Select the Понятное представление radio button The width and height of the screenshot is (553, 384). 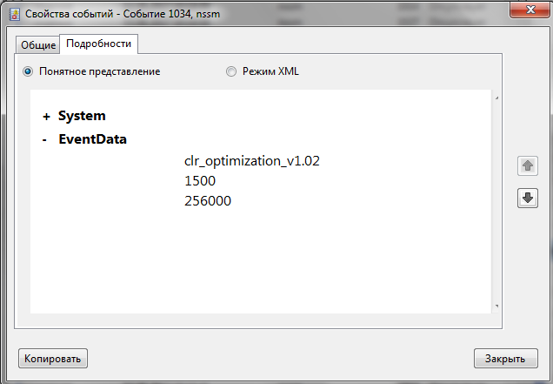click(28, 71)
